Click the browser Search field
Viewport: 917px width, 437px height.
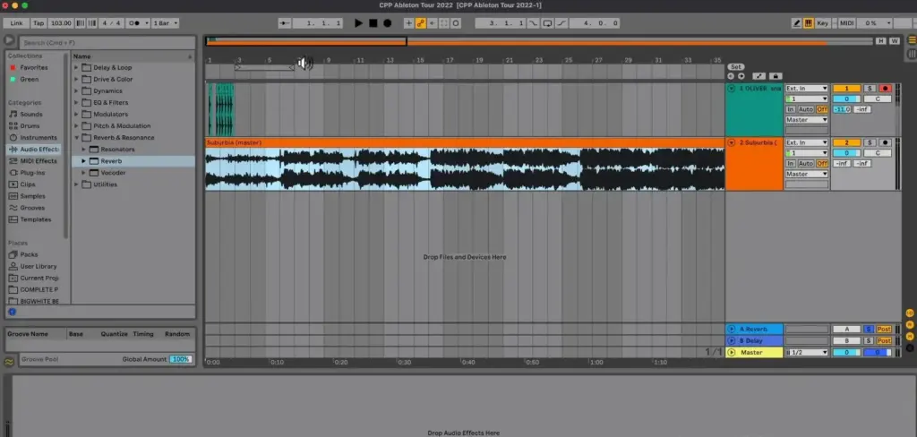coord(107,43)
